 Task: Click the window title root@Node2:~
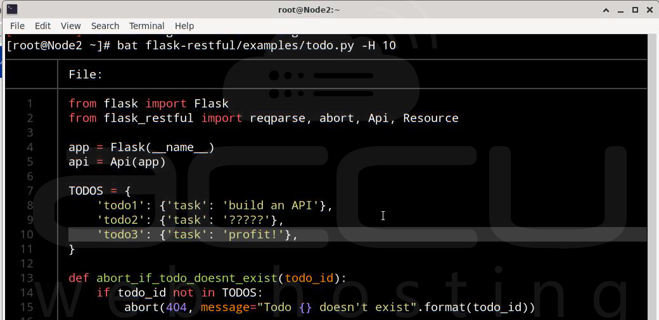coord(309,9)
